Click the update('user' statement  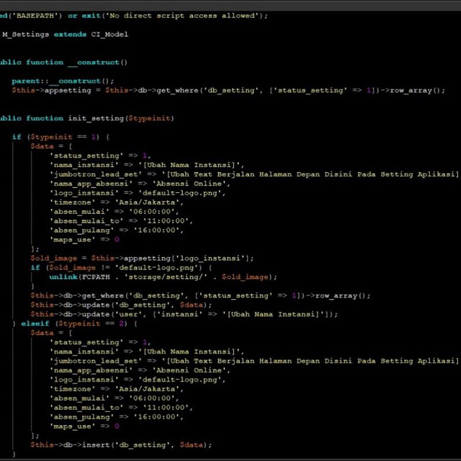tap(184, 314)
